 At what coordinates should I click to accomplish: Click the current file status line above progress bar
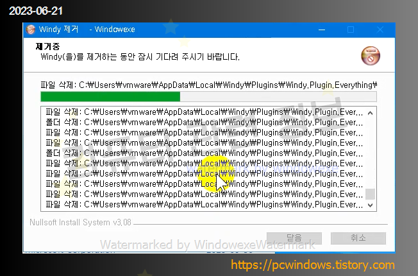[209, 85]
